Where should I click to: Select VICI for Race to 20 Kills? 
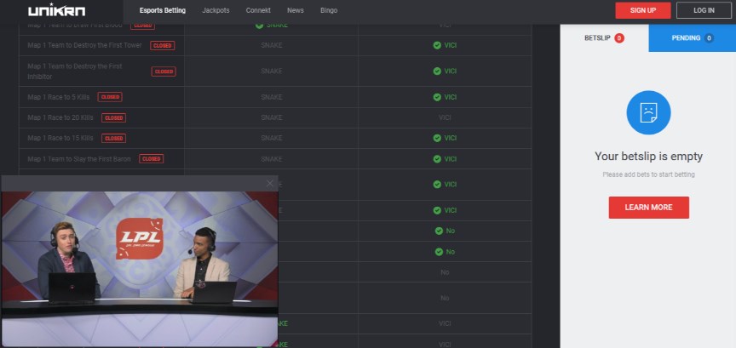pos(445,117)
